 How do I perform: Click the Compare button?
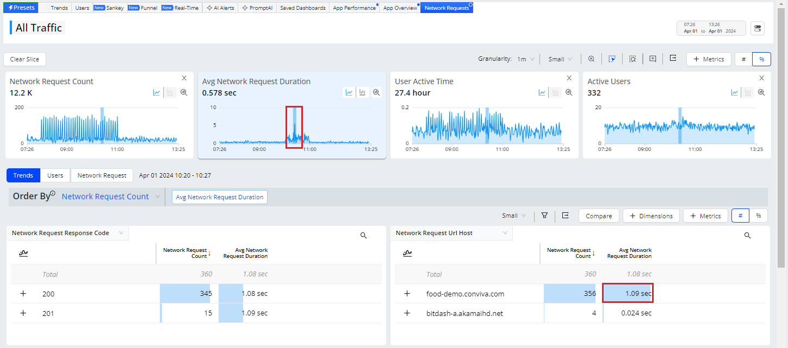599,216
